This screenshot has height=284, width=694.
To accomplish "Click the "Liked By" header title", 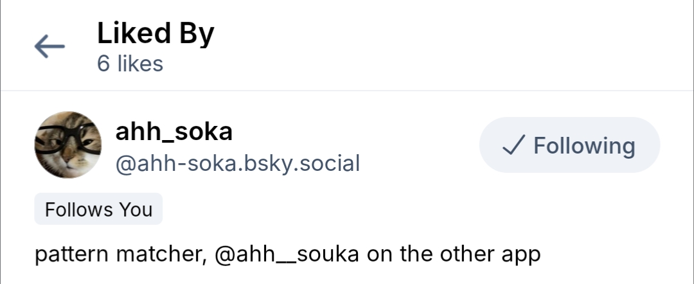I will (156, 33).
